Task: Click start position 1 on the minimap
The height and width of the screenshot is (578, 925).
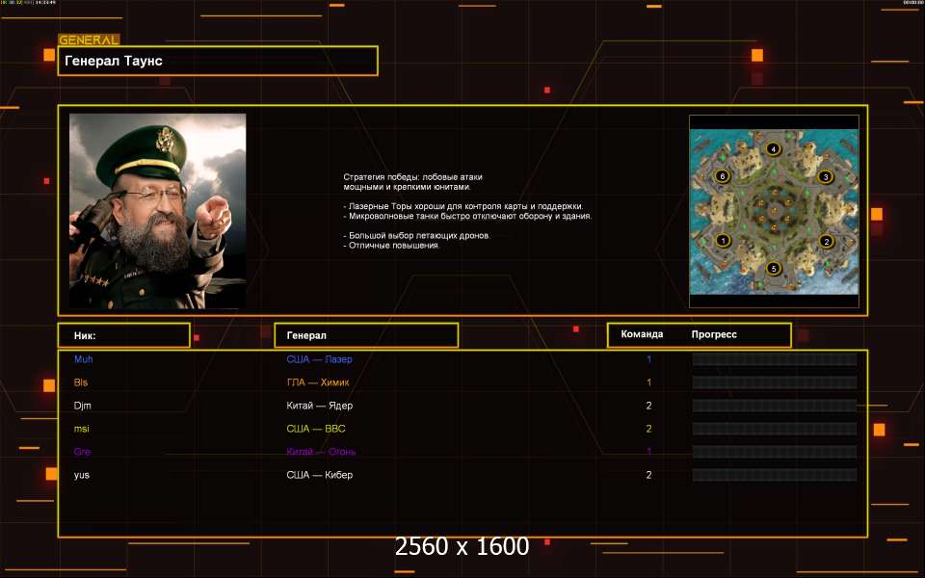Action: [724, 240]
